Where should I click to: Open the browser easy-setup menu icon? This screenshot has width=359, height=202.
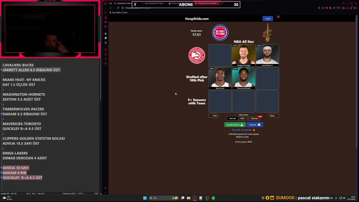click(x=355, y=8)
